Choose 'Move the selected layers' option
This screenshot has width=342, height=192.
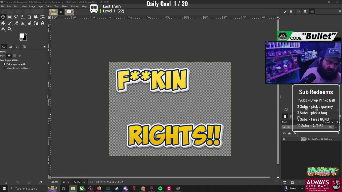tap(16, 68)
